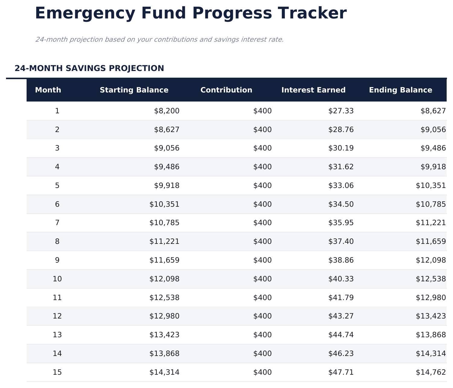Click the month 10 row number
The width and height of the screenshot is (453, 388).
click(57, 279)
